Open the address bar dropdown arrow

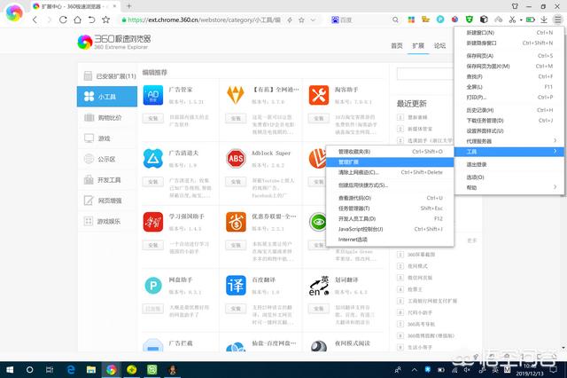313,20
